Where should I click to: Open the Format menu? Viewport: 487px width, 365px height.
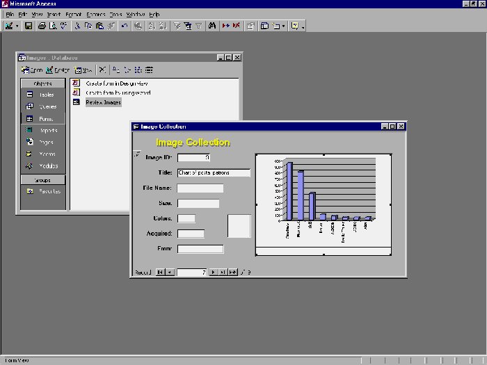pos(73,14)
